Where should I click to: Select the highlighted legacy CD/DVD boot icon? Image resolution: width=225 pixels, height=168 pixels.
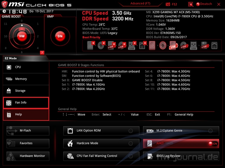click(163, 45)
